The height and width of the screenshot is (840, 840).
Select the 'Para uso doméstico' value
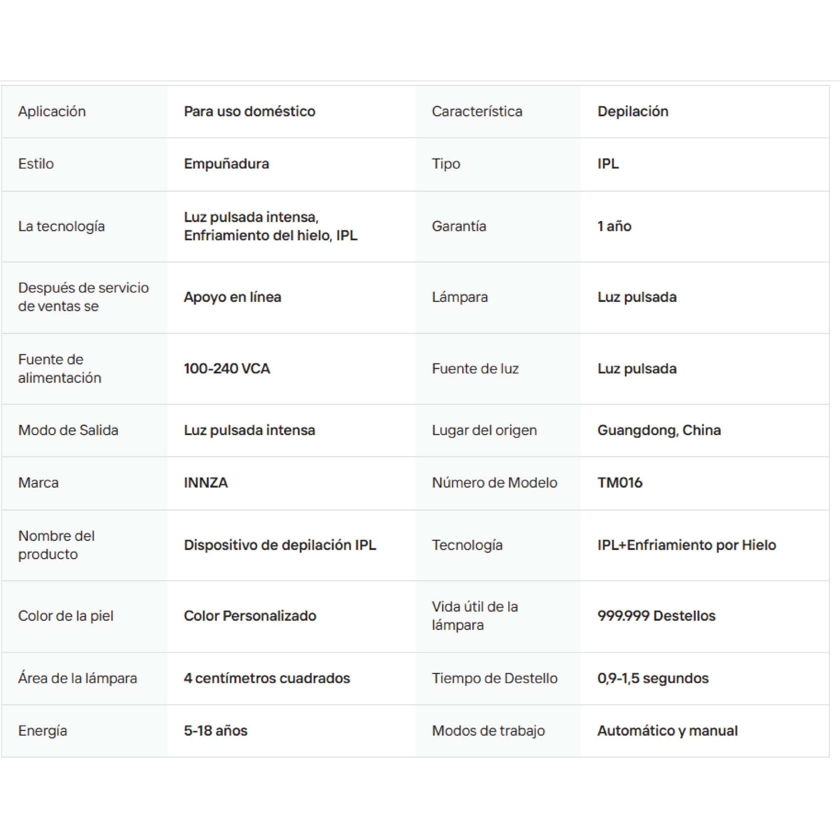[x=249, y=112]
